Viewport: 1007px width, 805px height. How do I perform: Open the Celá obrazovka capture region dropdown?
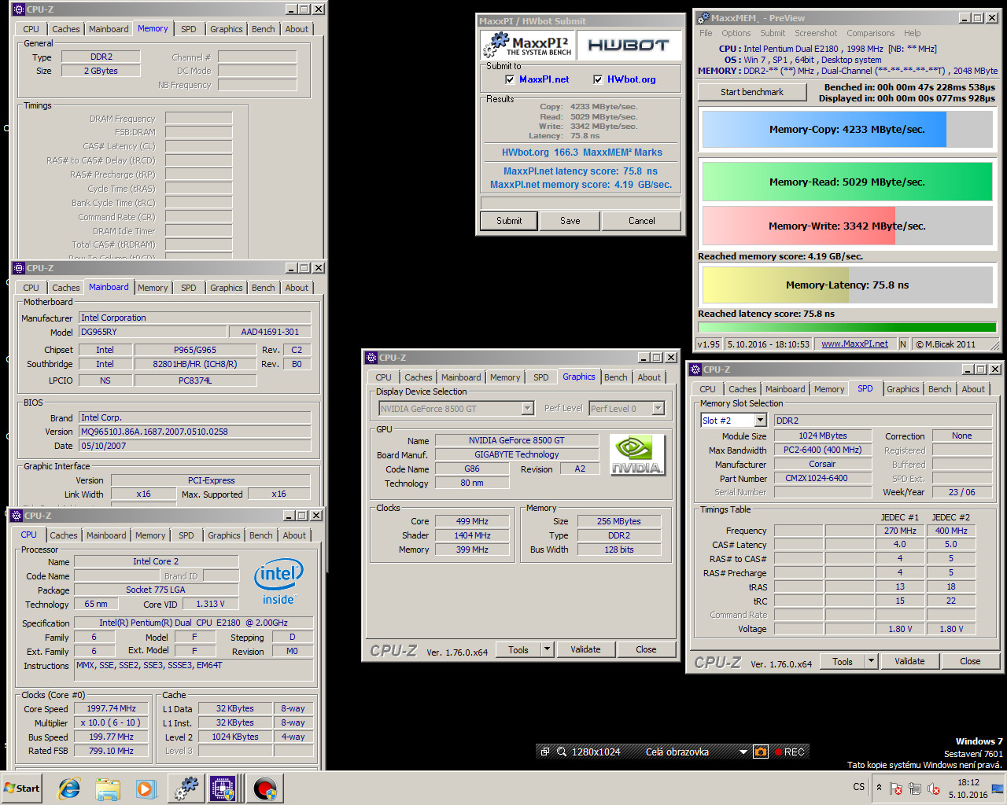[743, 752]
